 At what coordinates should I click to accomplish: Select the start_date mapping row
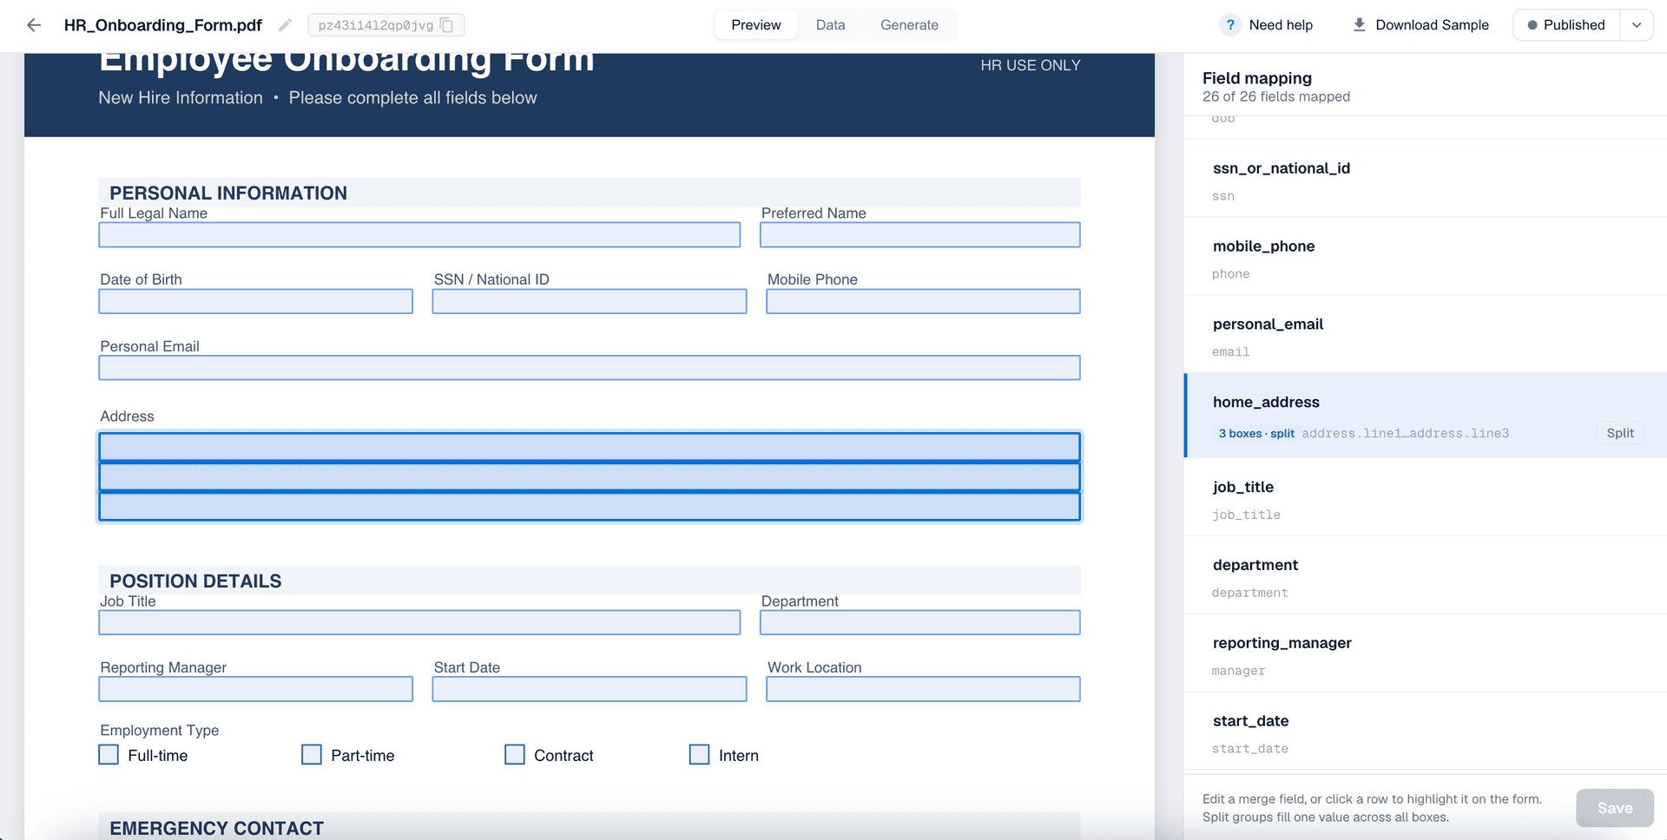point(1426,732)
